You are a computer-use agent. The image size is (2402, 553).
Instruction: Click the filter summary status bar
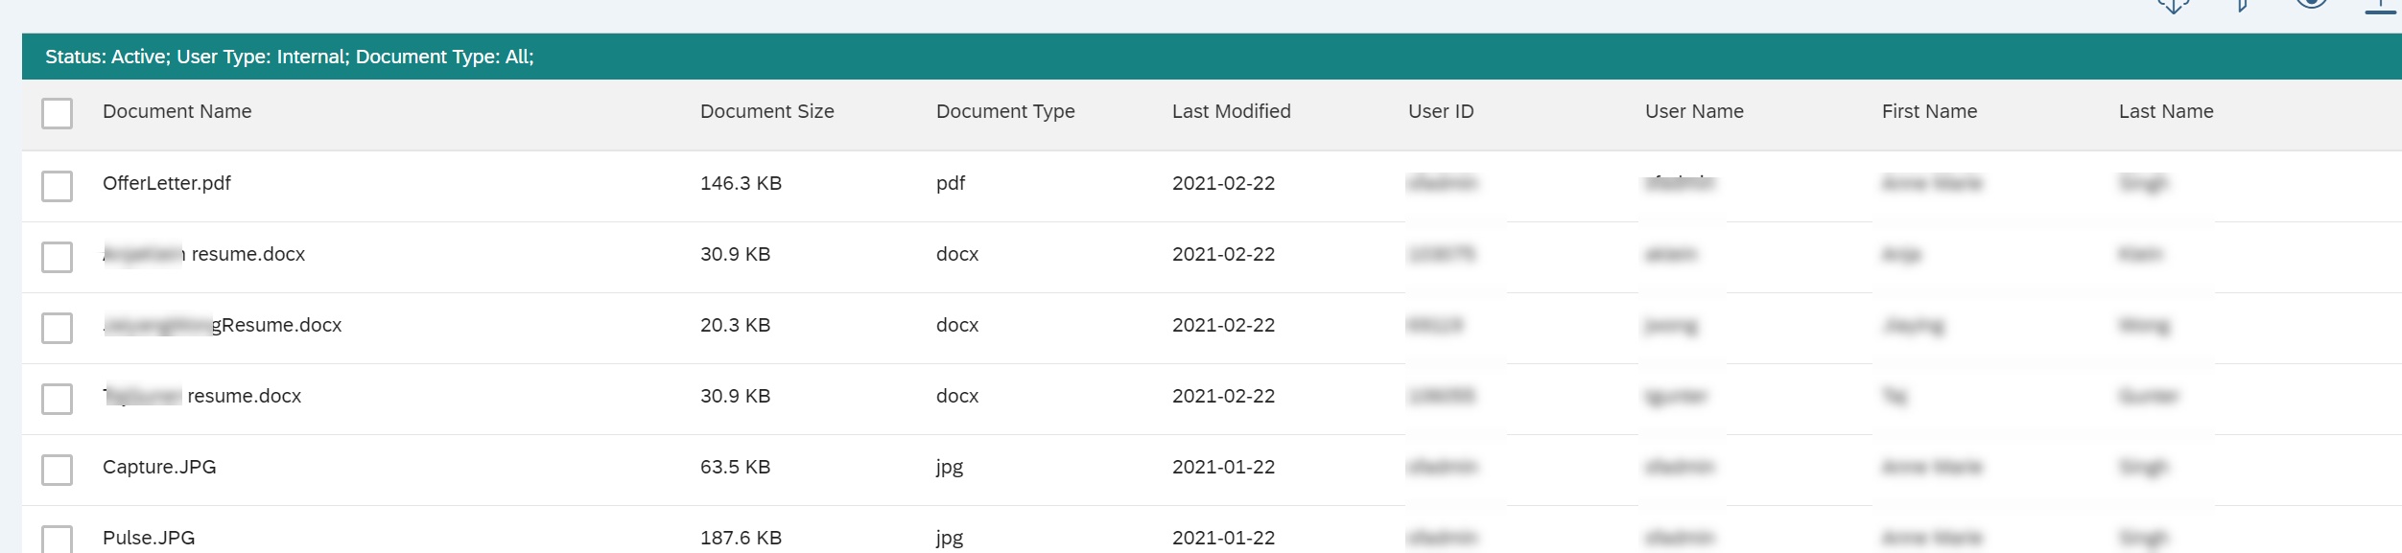(1212, 57)
